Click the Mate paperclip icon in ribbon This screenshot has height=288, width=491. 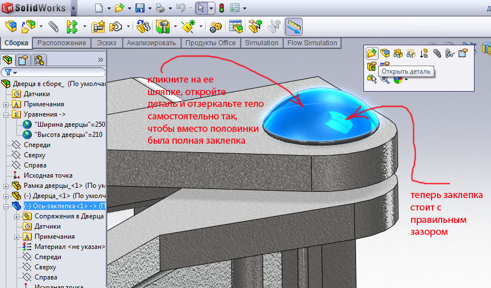point(53,27)
